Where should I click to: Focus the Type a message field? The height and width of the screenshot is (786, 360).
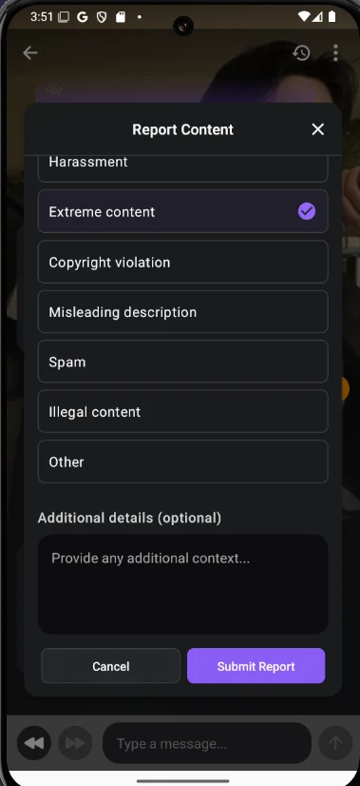coord(207,743)
